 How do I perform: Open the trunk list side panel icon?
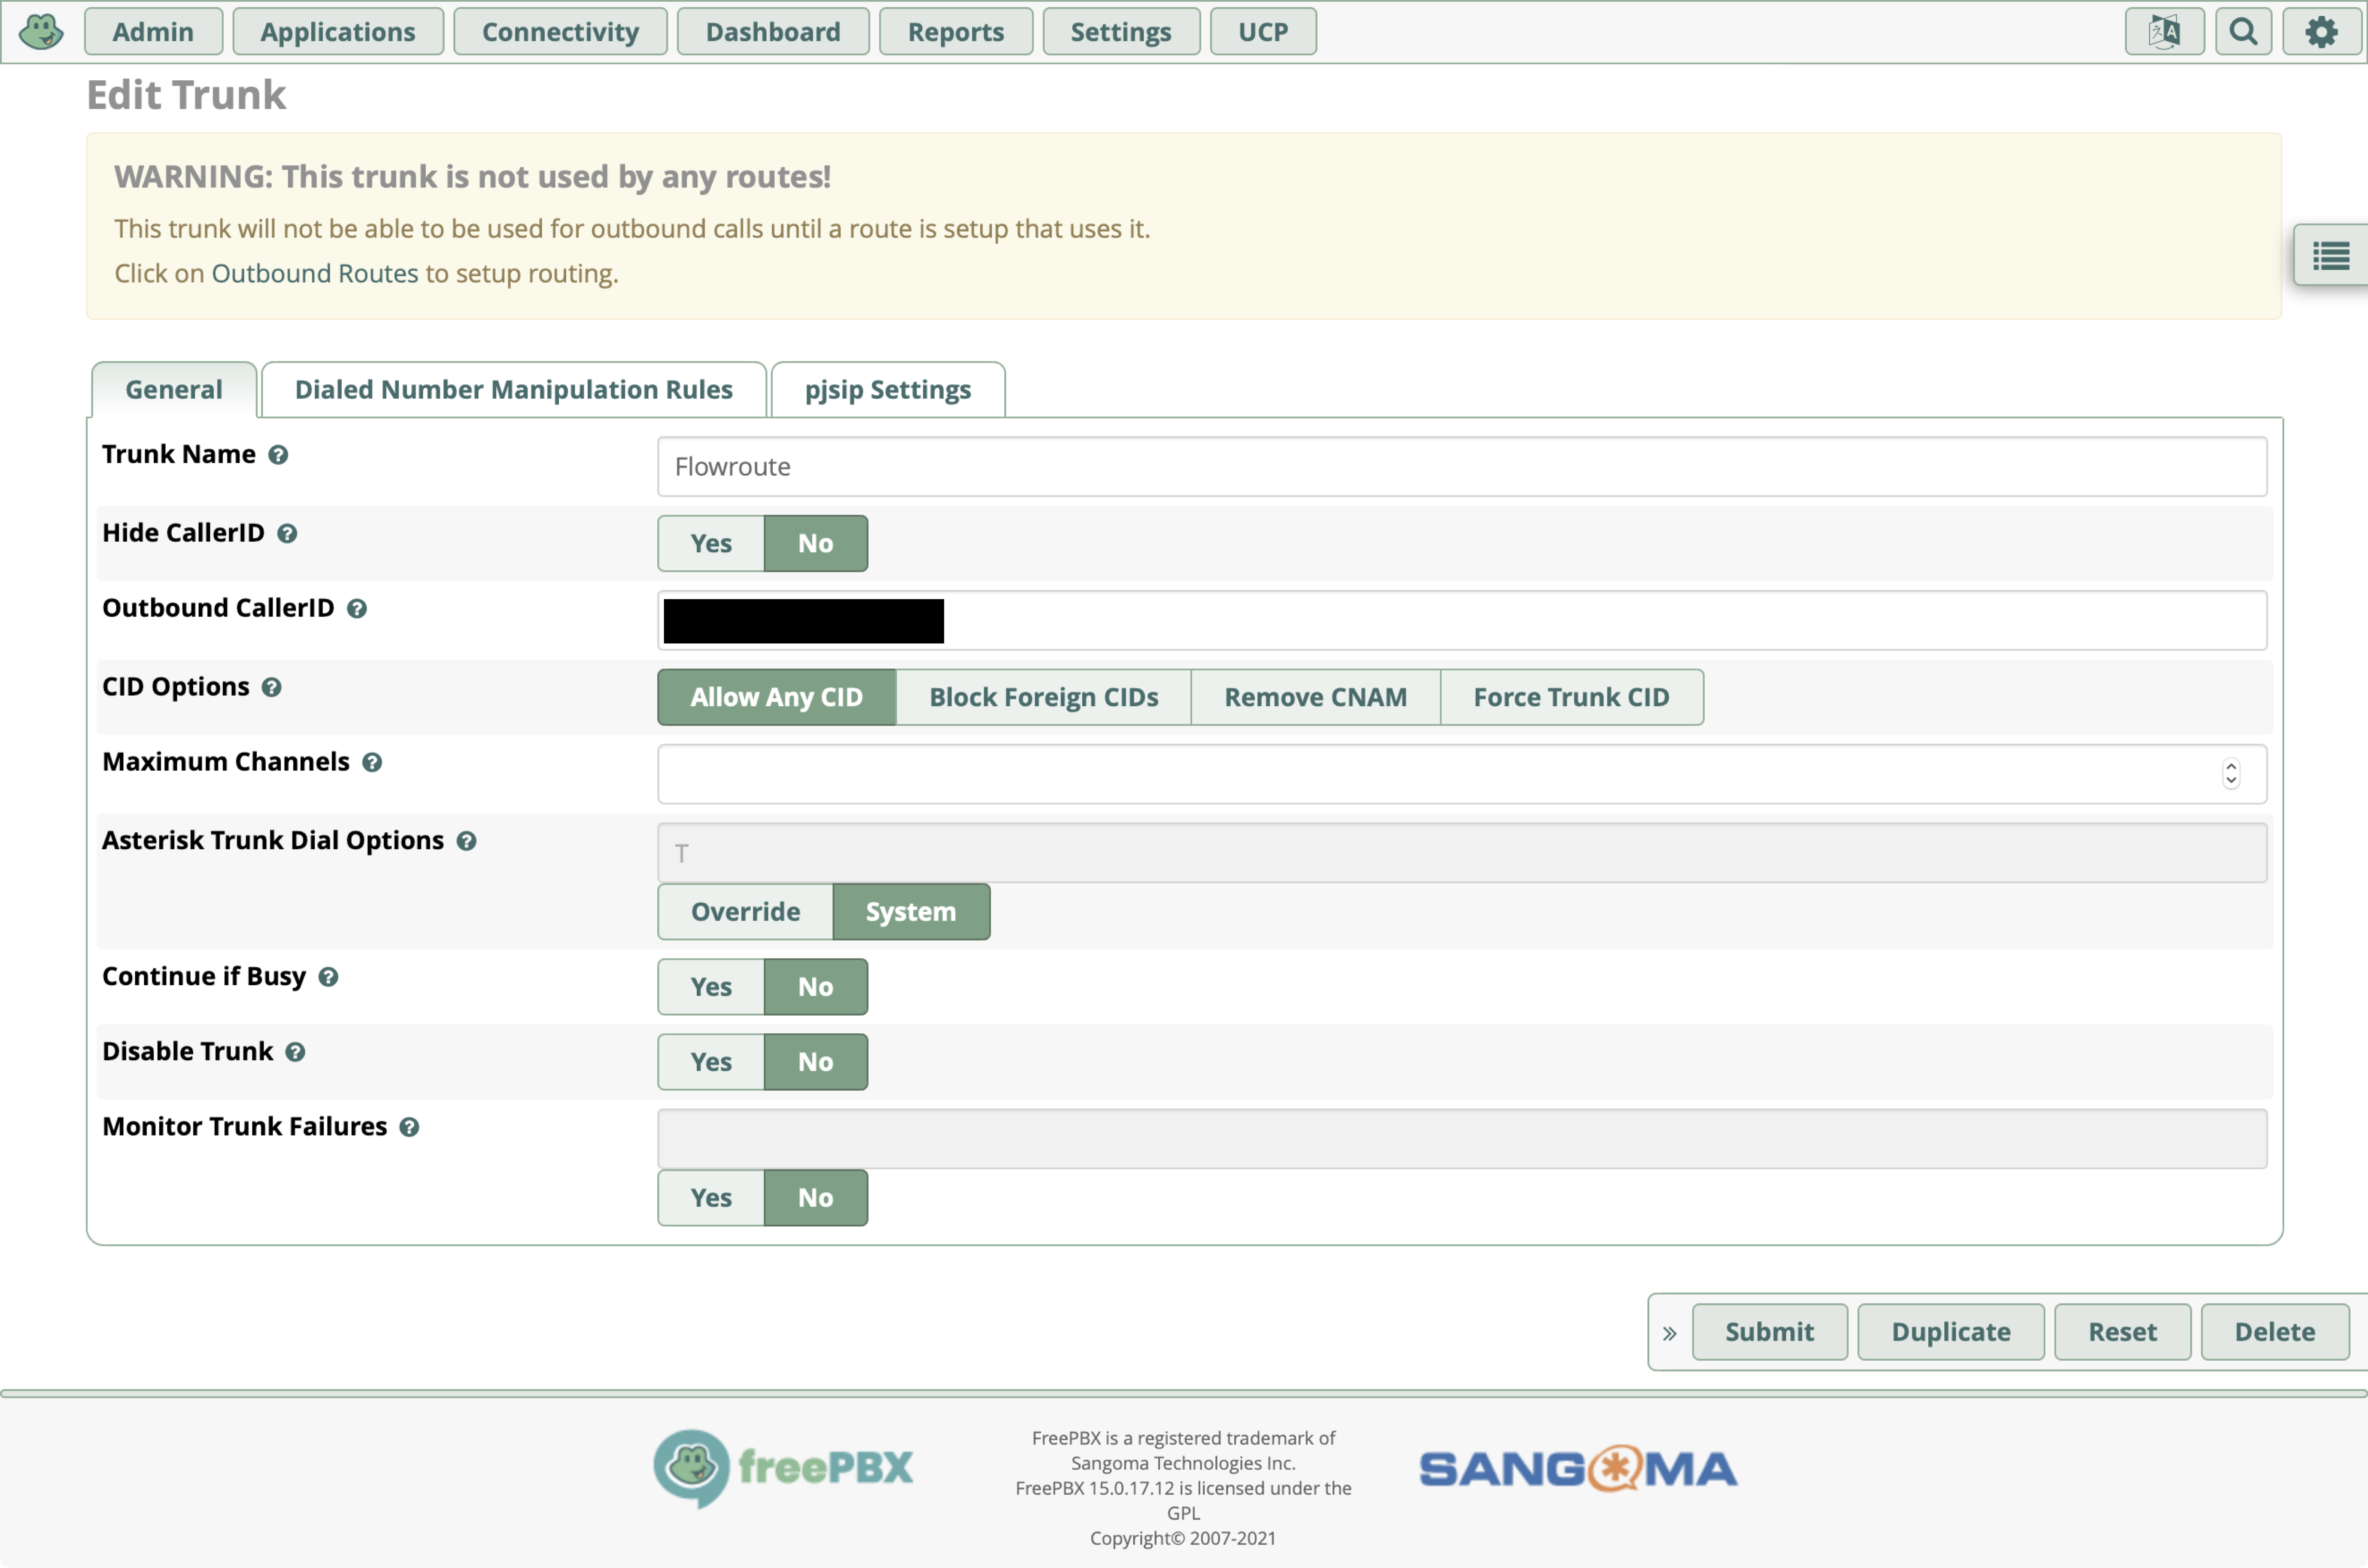(2331, 256)
